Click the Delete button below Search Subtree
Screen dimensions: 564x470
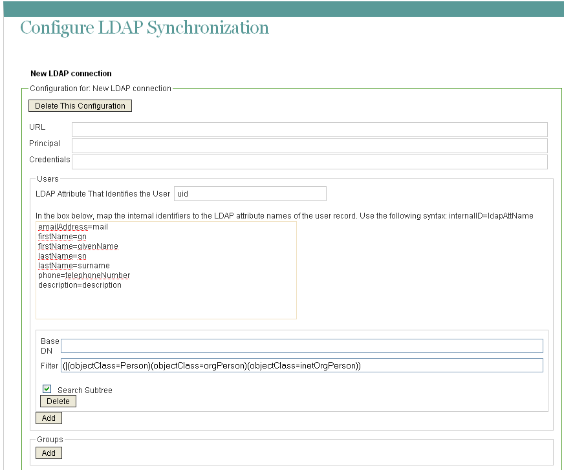(58, 401)
